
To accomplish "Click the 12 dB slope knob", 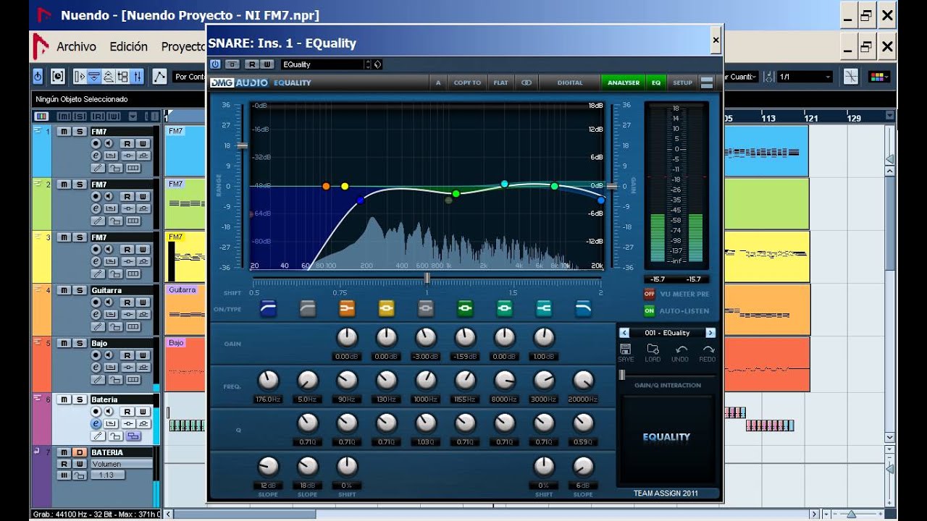I will click(x=268, y=467).
